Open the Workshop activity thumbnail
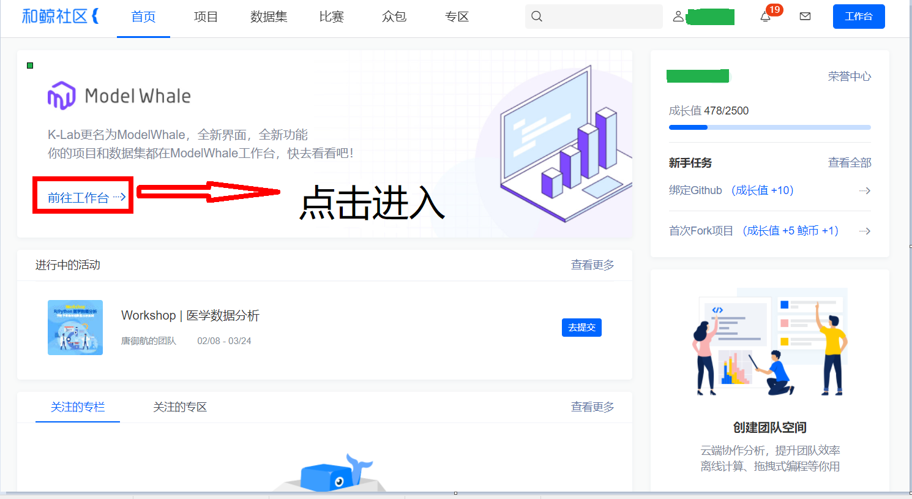912x499 pixels. 75,328
